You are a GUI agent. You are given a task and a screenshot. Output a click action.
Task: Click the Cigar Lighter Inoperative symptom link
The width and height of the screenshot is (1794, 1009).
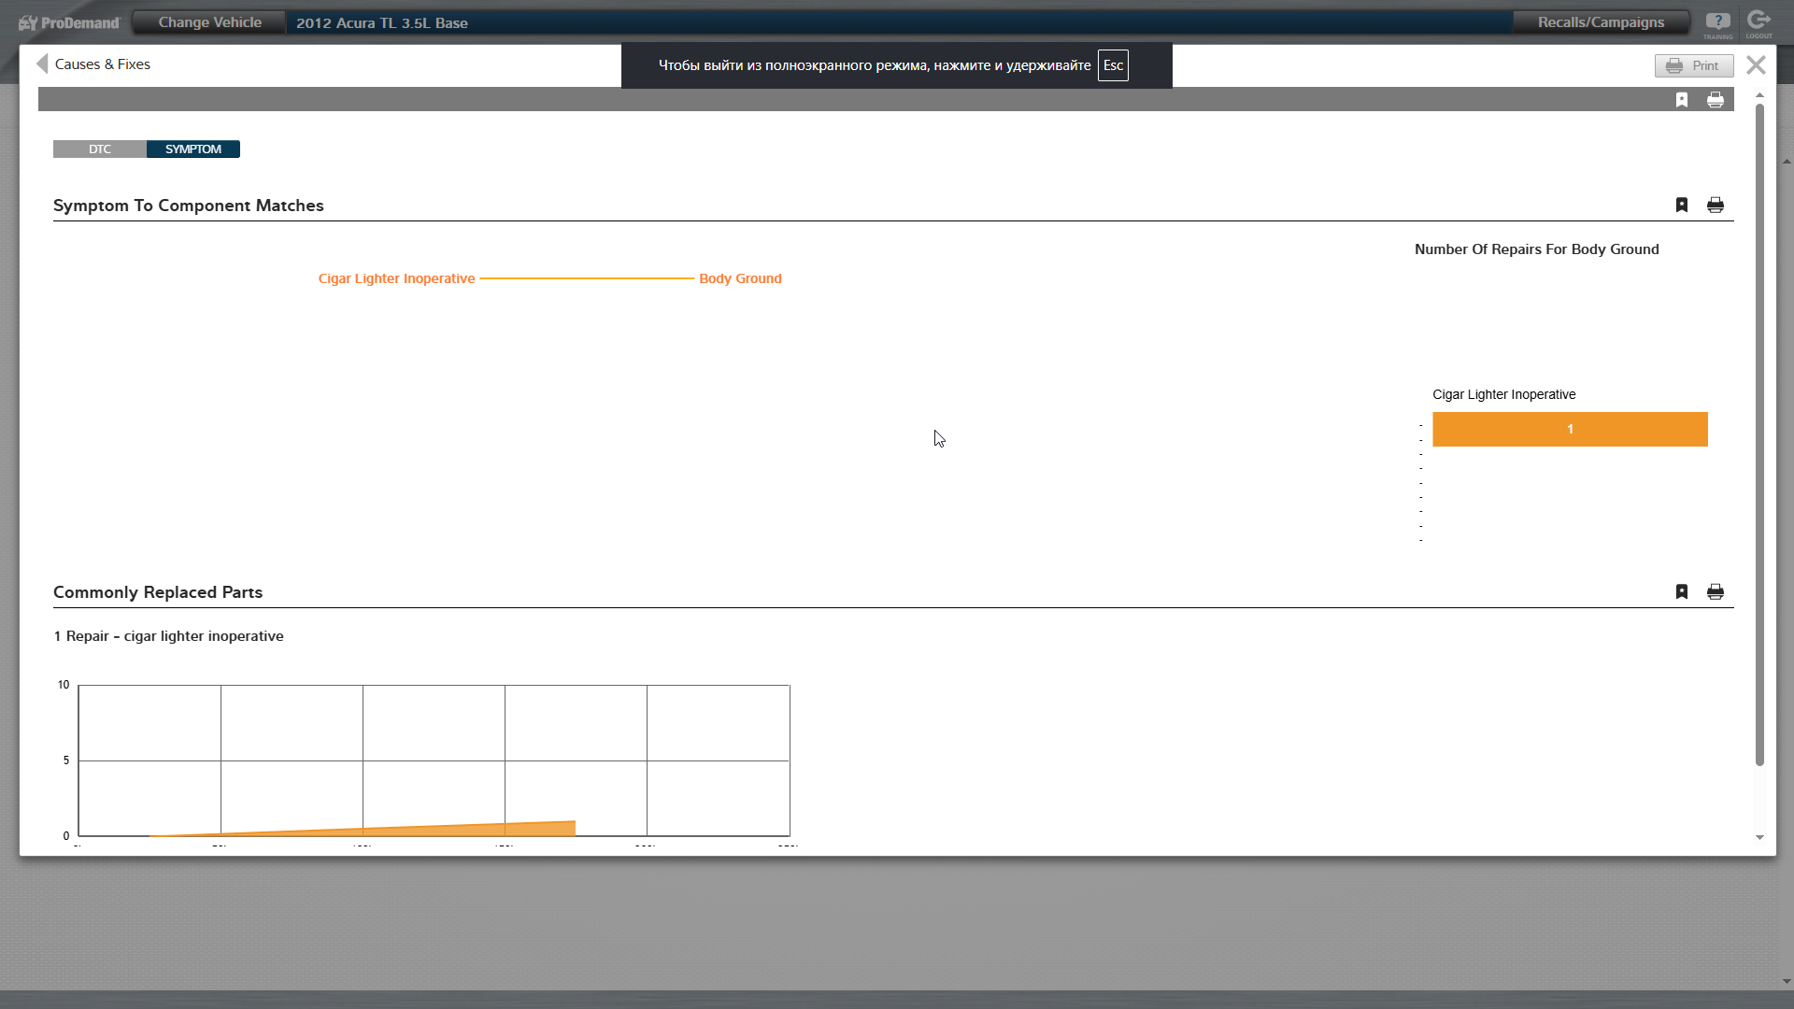tap(396, 278)
